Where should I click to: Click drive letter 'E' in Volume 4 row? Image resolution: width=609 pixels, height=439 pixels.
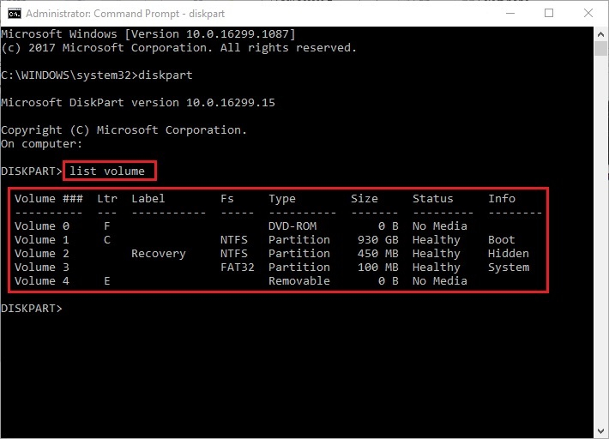(x=107, y=281)
